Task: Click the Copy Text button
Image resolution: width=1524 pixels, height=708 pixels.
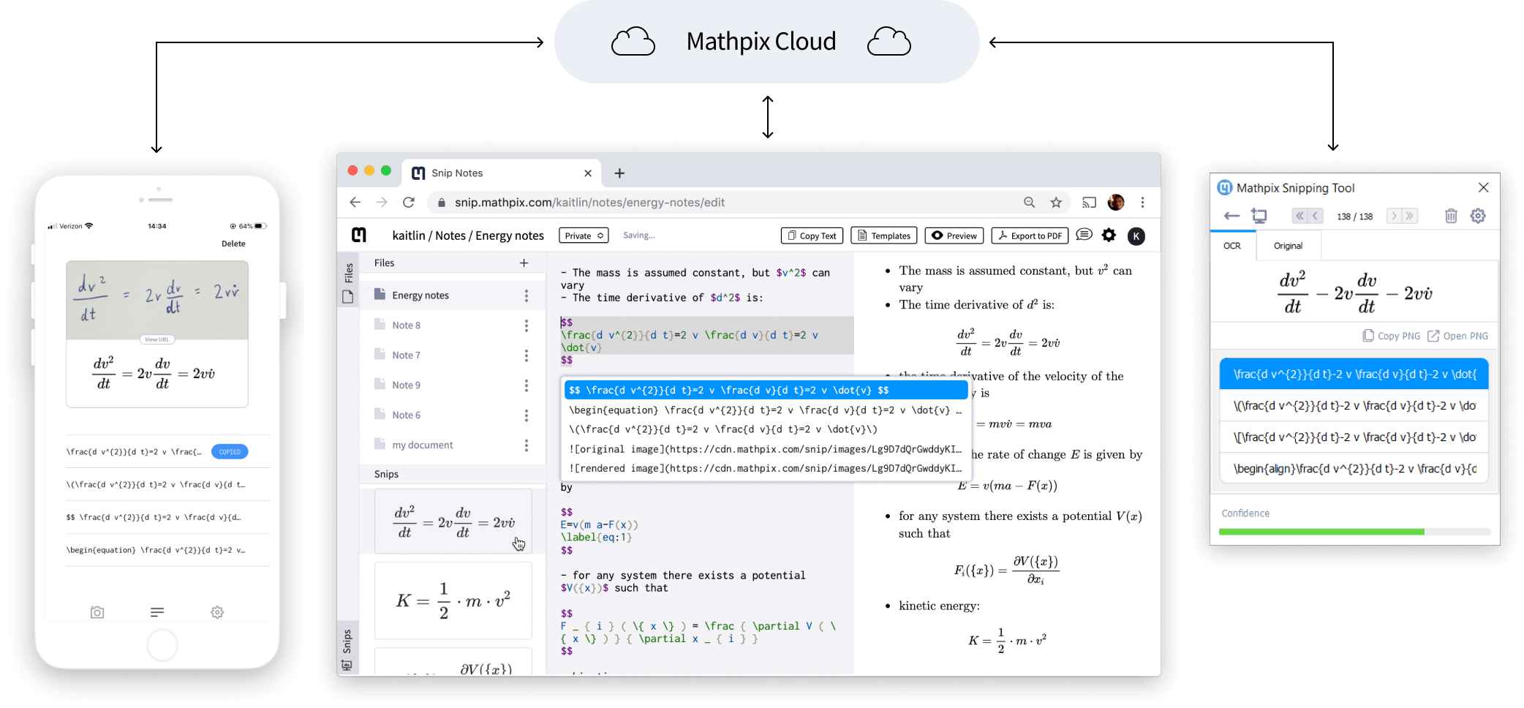Action: tap(812, 236)
